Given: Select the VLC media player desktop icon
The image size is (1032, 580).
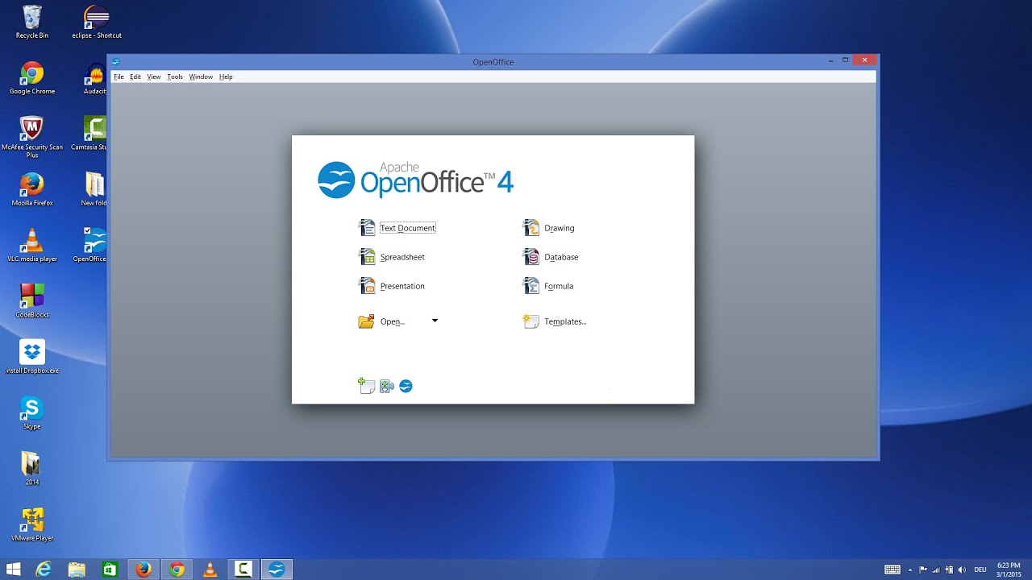Looking at the screenshot, I should point(32,246).
